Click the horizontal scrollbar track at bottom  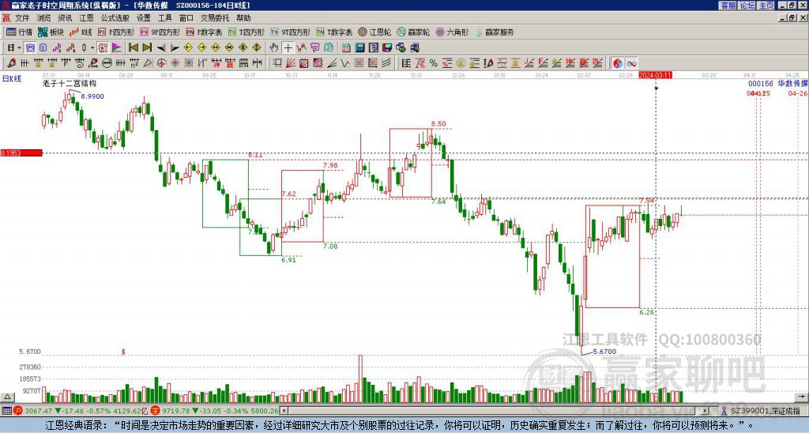tap(495, 411)
